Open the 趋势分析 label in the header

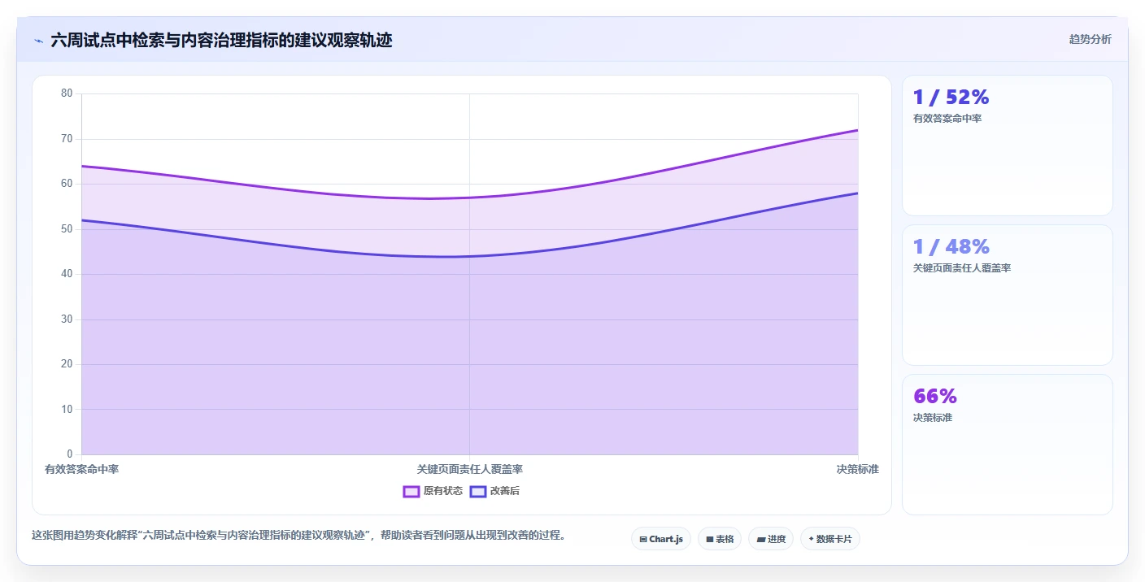(1090, 40)
